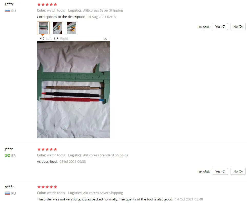Click the reviewer name A***n

click(9, 187)
